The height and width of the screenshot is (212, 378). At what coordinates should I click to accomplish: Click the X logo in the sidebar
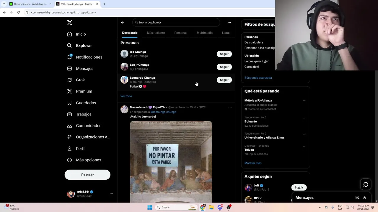tap(69, 23)
